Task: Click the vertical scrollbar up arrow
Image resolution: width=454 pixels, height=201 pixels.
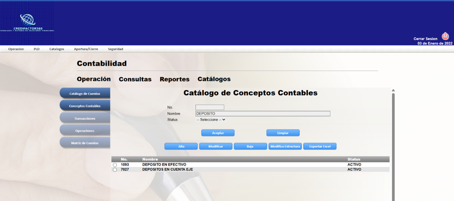Action: pos(393,91)
